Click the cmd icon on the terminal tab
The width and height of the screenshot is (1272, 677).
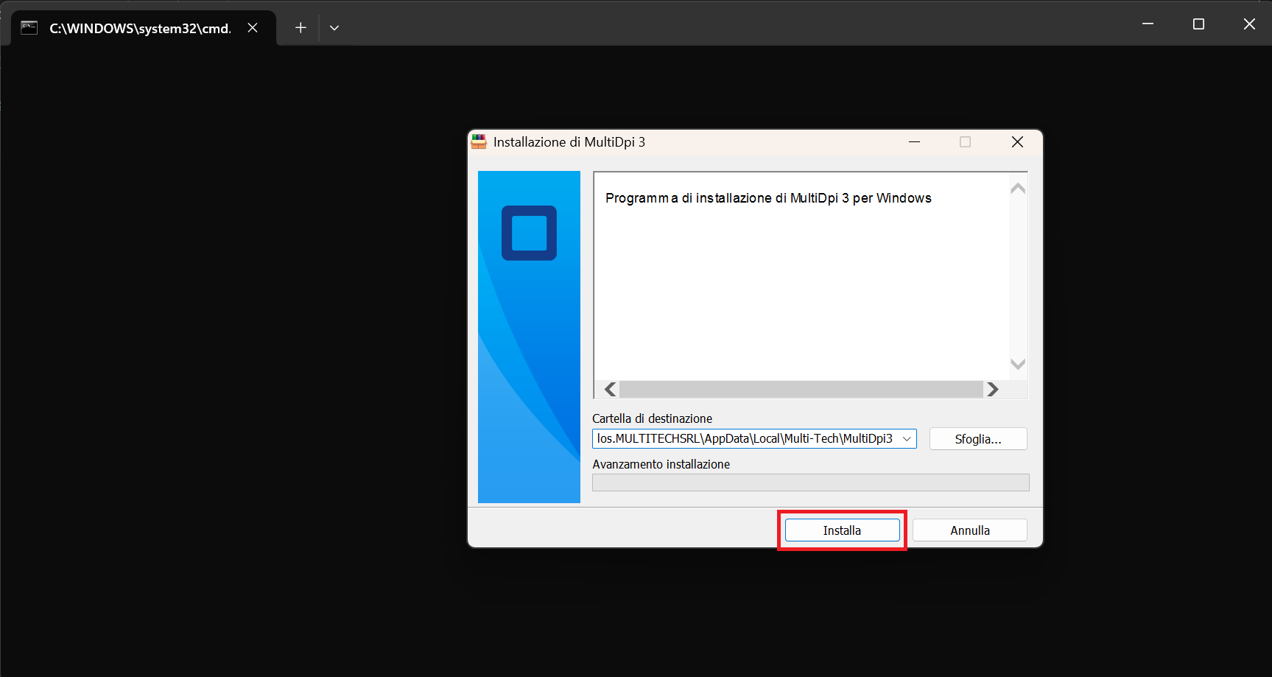pyautogui.click(x=29, y=28)
